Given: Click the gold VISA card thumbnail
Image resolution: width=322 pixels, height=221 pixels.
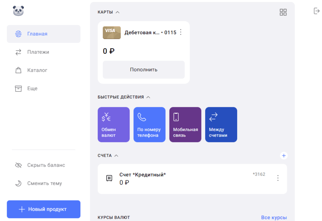Looking at the screenshot, I should (x=112, y=33).
